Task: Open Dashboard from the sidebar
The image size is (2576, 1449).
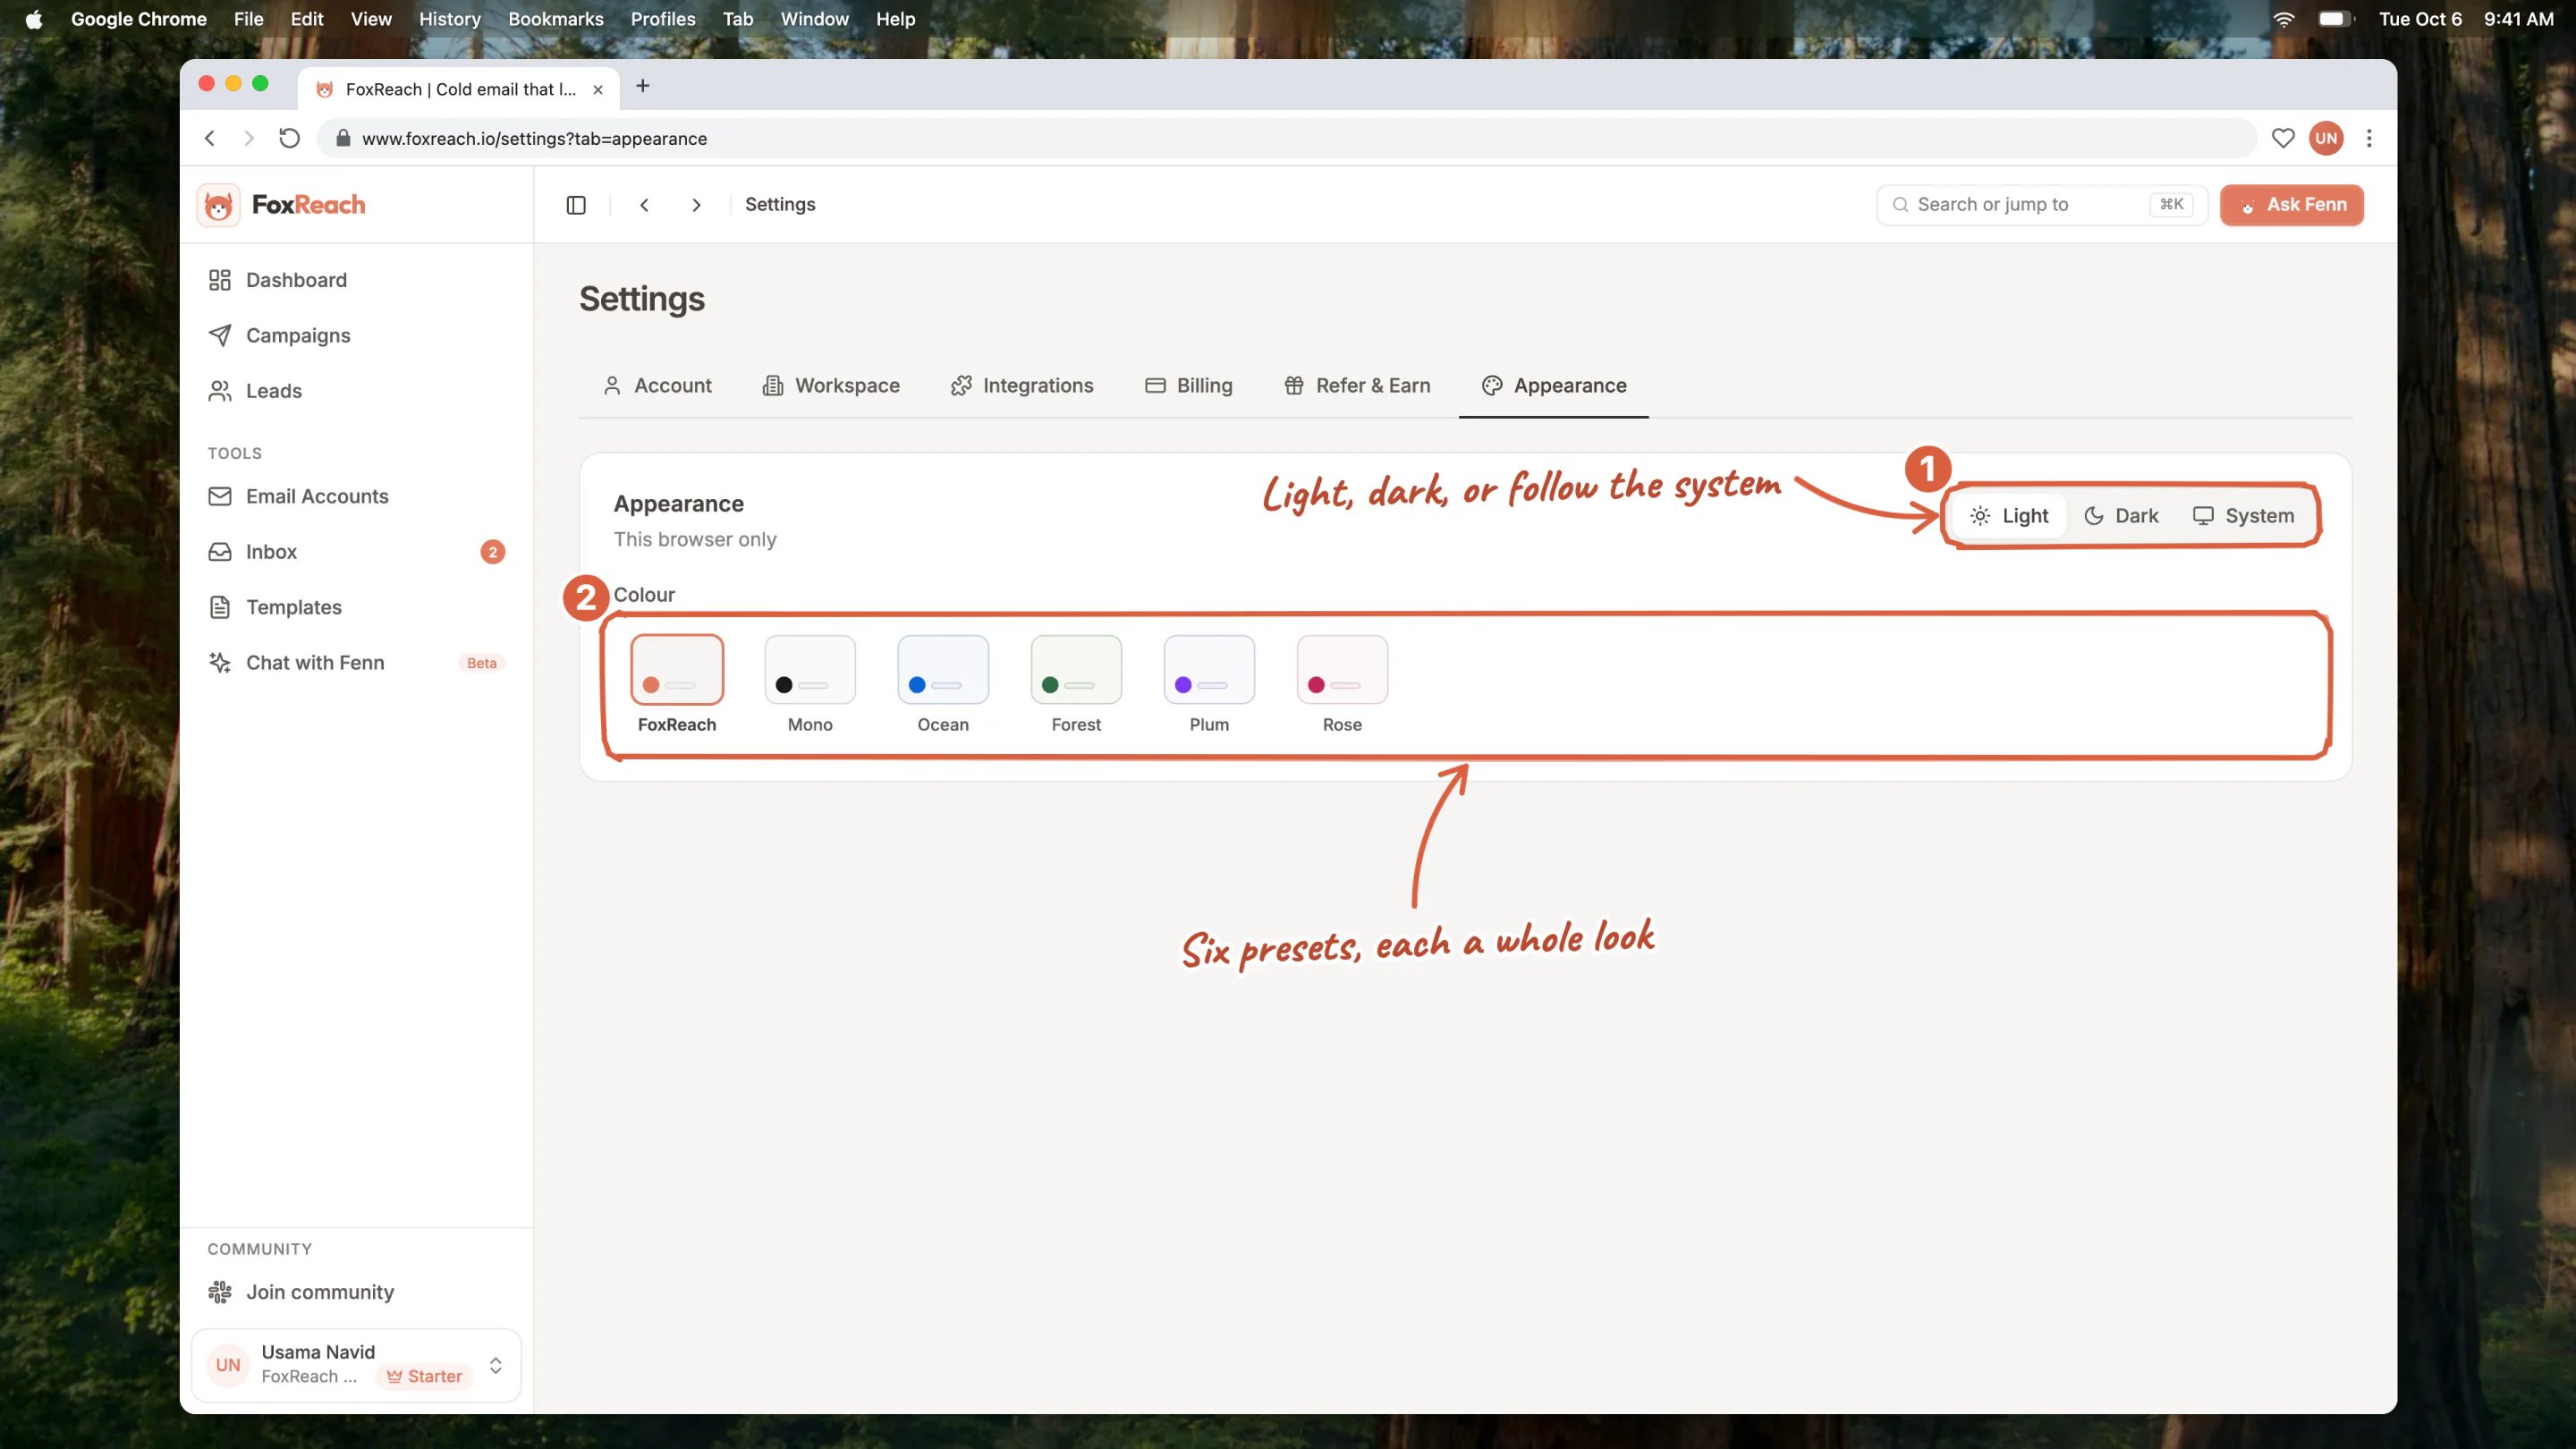Action: pyautogui.click(x=357, y=280)
